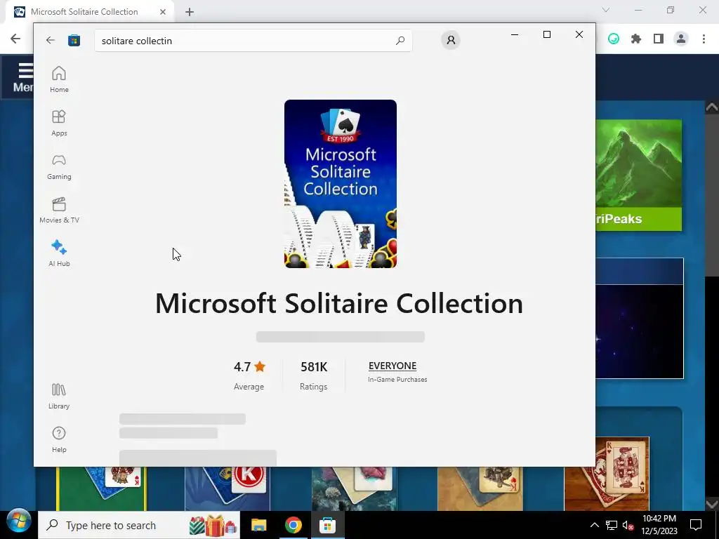Select the aquarium card theme tile

[x=355, y=488]
